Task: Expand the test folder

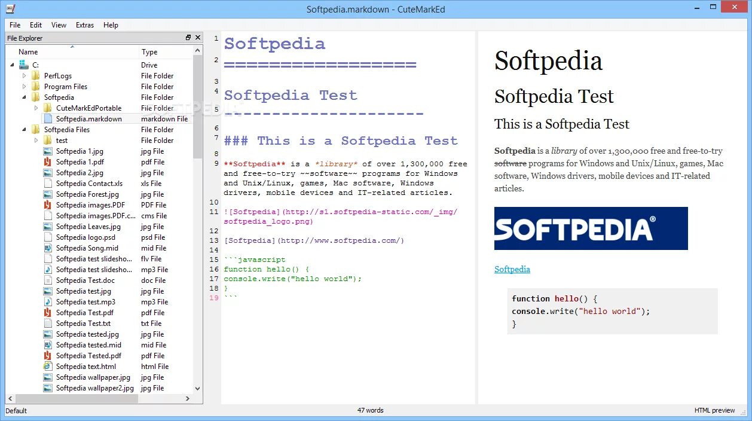Action: tap(36, 141)
